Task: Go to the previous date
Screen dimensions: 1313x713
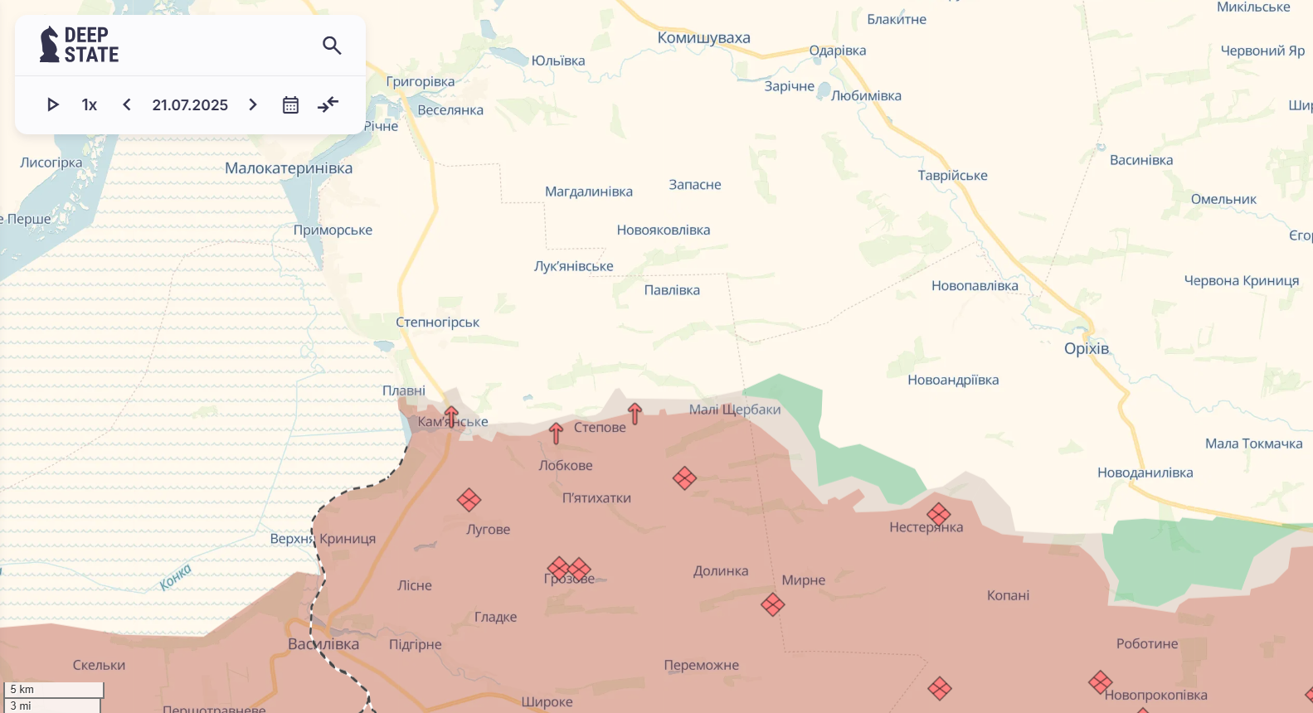Action: click(127, 104)
